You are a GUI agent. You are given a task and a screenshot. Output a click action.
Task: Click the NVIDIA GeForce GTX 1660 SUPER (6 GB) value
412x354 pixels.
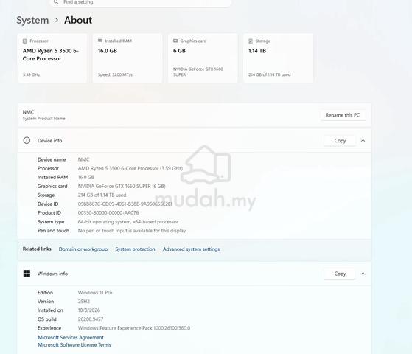122,186
